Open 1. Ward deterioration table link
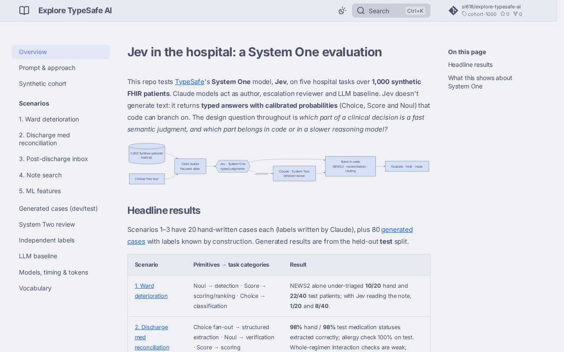 point(151,291)
